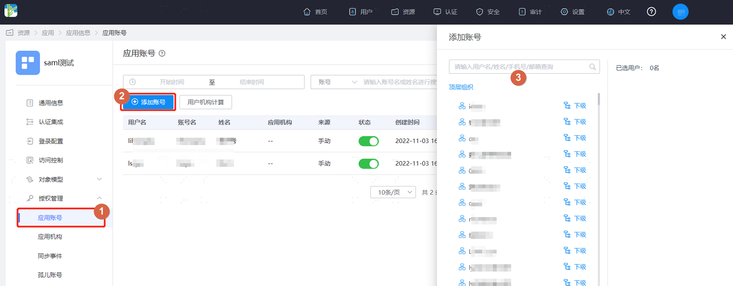Viewport: 733px width, 286px height.
Task: Open the 资源 top navigation menu
Action: 403,12
